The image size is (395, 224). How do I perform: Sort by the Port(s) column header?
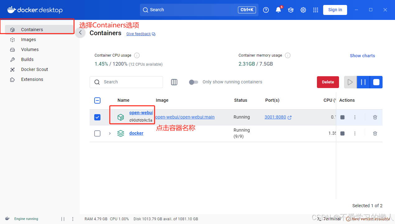(272, 100)
